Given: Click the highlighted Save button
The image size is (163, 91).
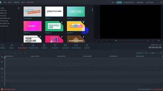Looking at the screenshot, I should (x=119, y=2).
